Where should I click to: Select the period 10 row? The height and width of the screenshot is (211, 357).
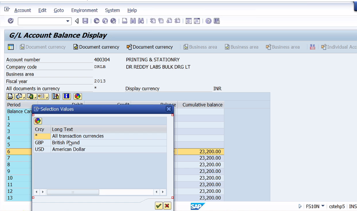coord(115,178)
